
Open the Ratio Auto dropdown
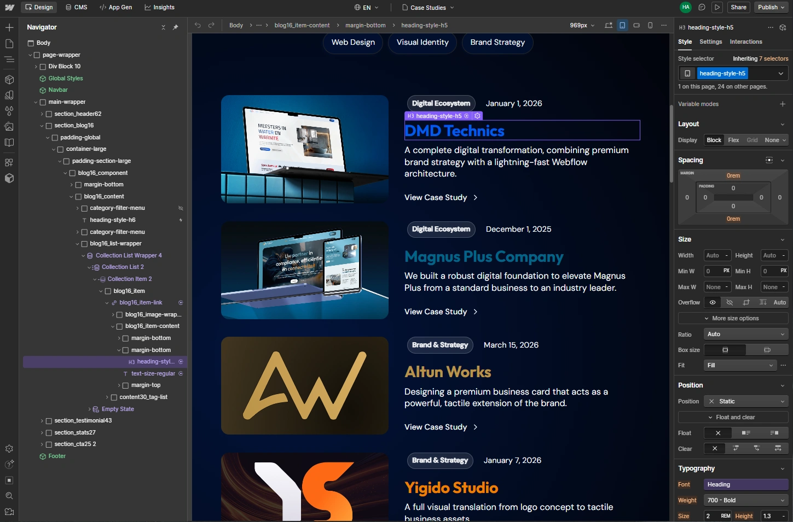pos(745,334)
